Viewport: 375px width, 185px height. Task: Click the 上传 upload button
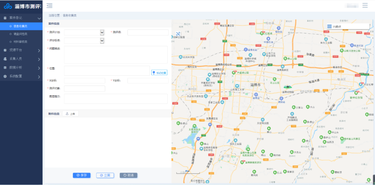(x=70, y=114)
